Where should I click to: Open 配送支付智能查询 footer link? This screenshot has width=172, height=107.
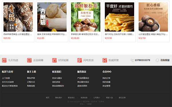coord(10,86)
